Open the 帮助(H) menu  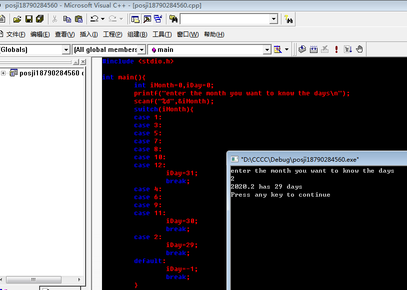[x=214, y=34]
